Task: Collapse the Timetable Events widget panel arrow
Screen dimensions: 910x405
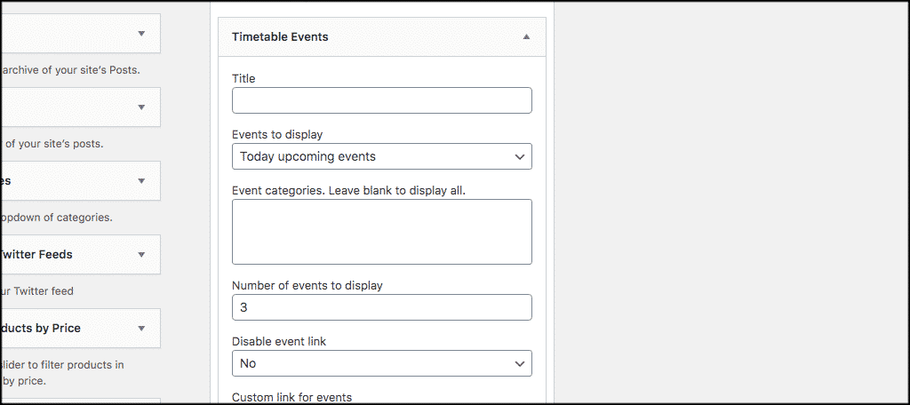Action: (526, 37)
